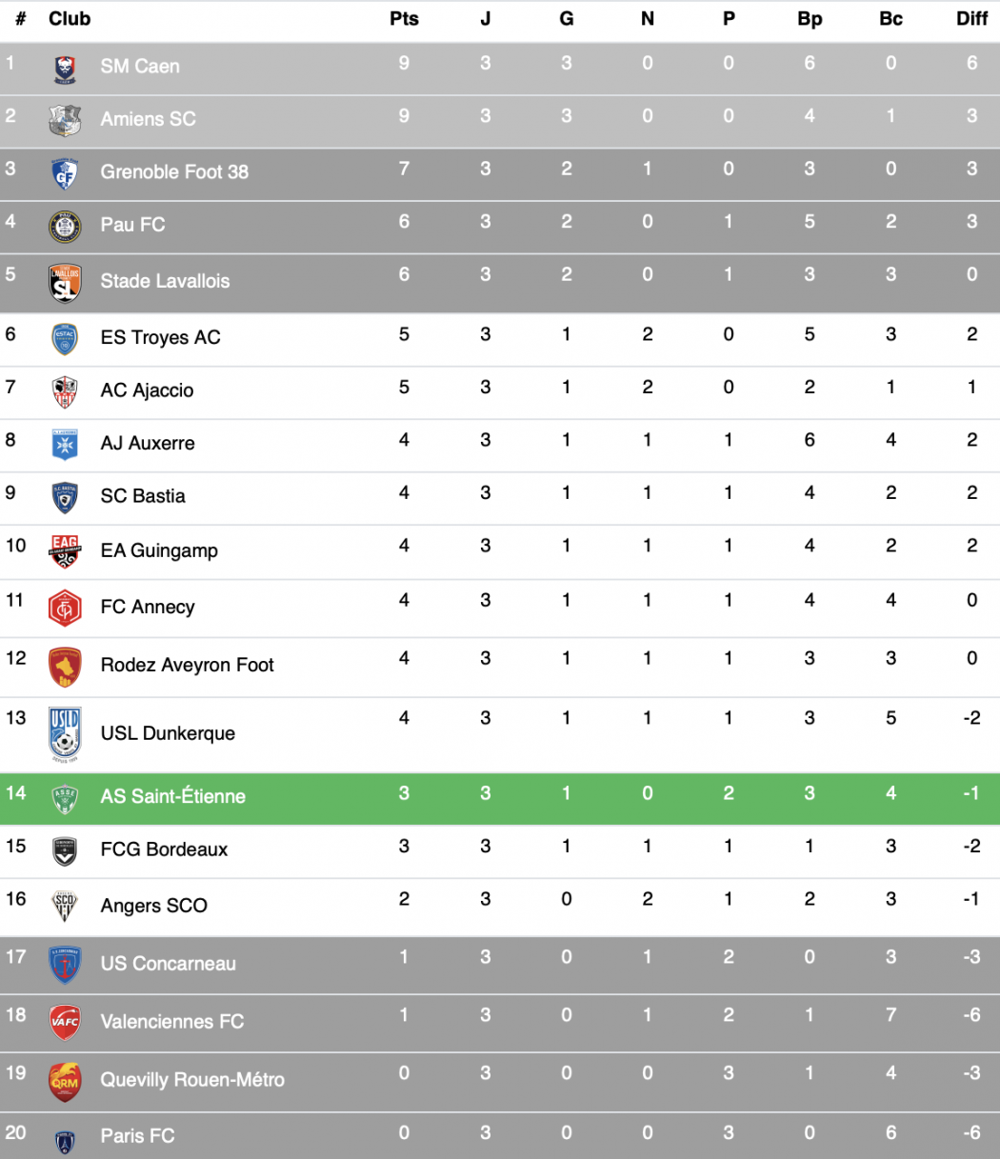Click the Valenciennes FC VAFC logo

click(x=65, y=1023)
